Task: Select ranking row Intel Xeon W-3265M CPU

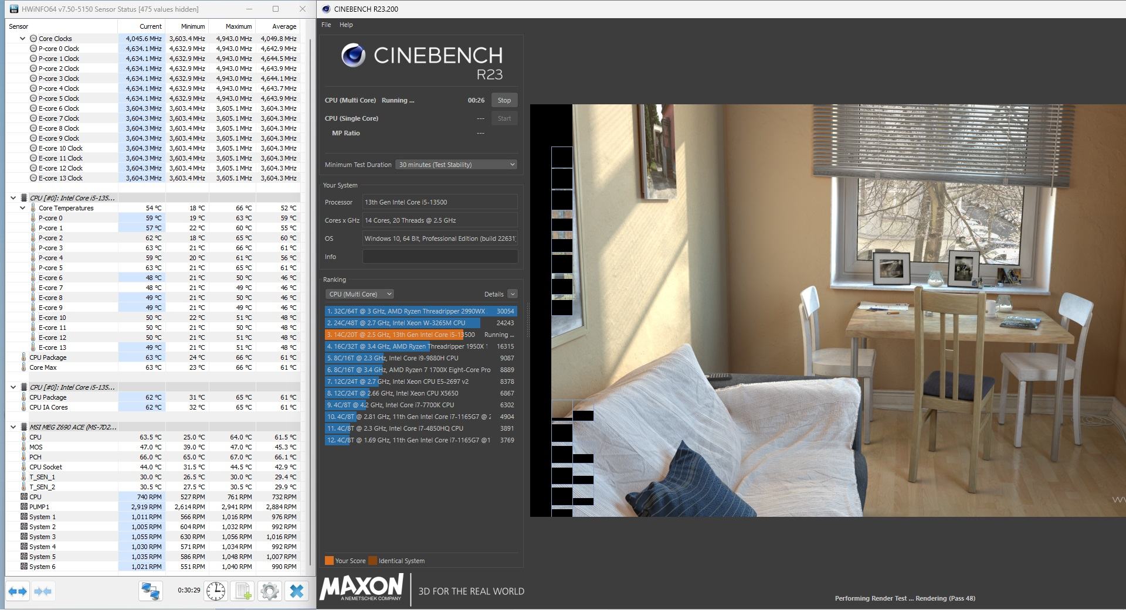Action: click(421, 323)
